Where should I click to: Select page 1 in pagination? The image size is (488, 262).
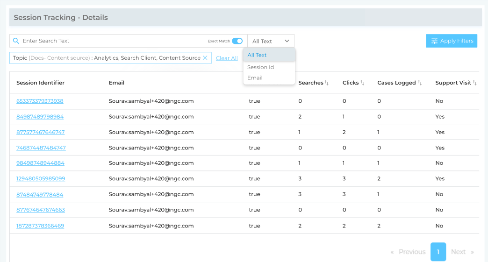point(438,252)
